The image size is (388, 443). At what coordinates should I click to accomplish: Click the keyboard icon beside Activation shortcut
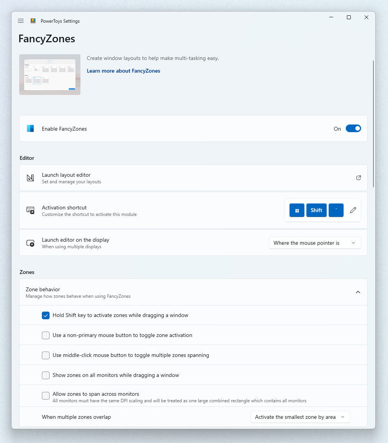30,210
